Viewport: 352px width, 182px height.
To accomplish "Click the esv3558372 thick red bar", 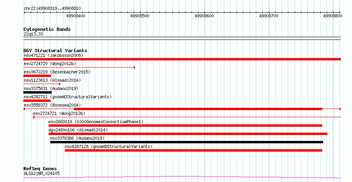I will point(198,109).
